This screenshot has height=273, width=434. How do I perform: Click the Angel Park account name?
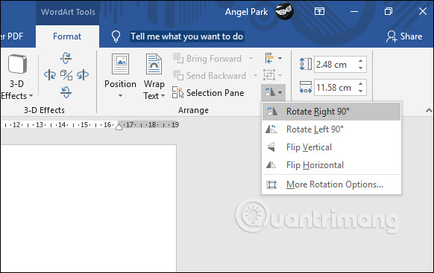click(246, 12)
